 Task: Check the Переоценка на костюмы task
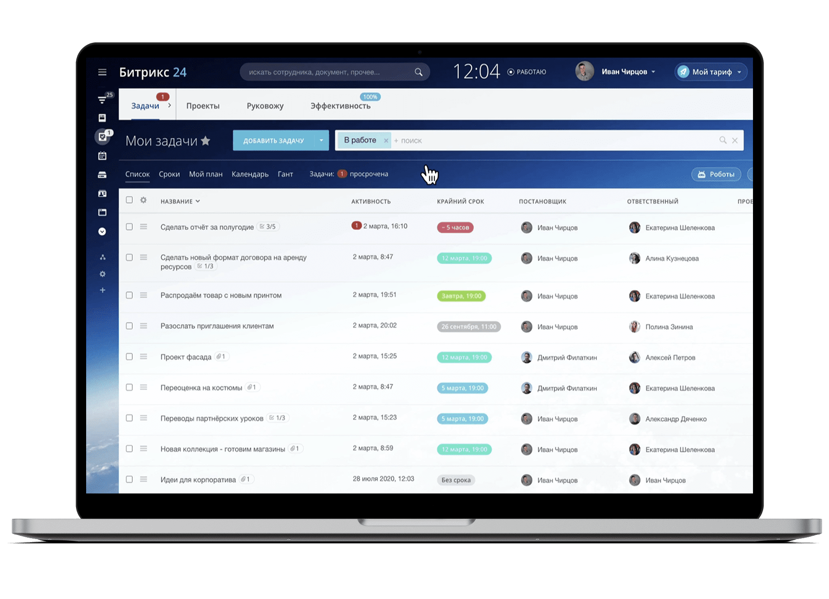pyautogui.click(x=129, y=387)
